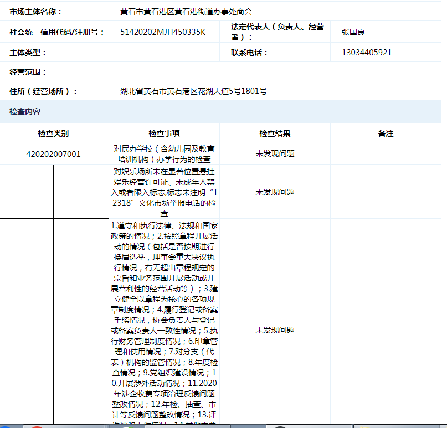Image resolution: width=447 pixels, height=428 pixels.
Task: Click the 检查内容 section header
Action: point(25,112)
